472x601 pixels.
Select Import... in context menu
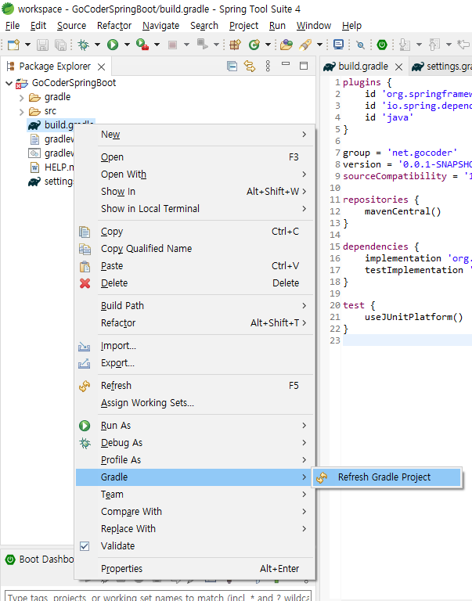(195, 346)
